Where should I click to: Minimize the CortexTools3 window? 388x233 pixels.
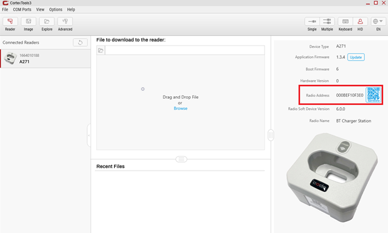(368, 3)
